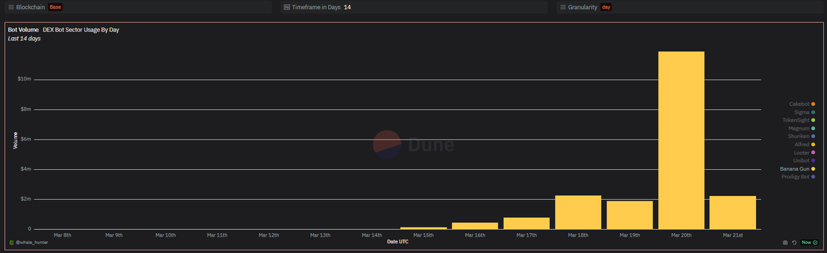Click the Mar 14th axis label

[371, 235]
